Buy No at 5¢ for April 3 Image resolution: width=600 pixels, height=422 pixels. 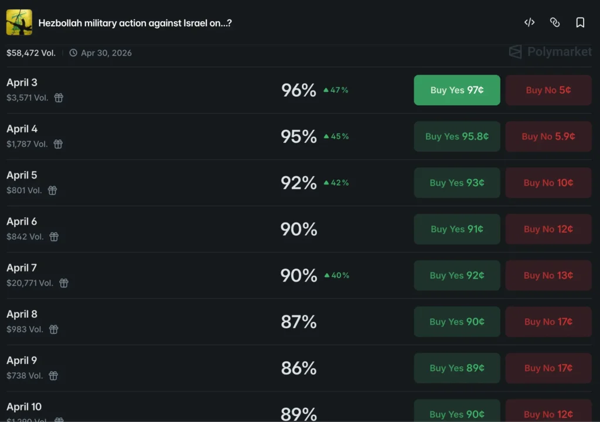[548, 90]
